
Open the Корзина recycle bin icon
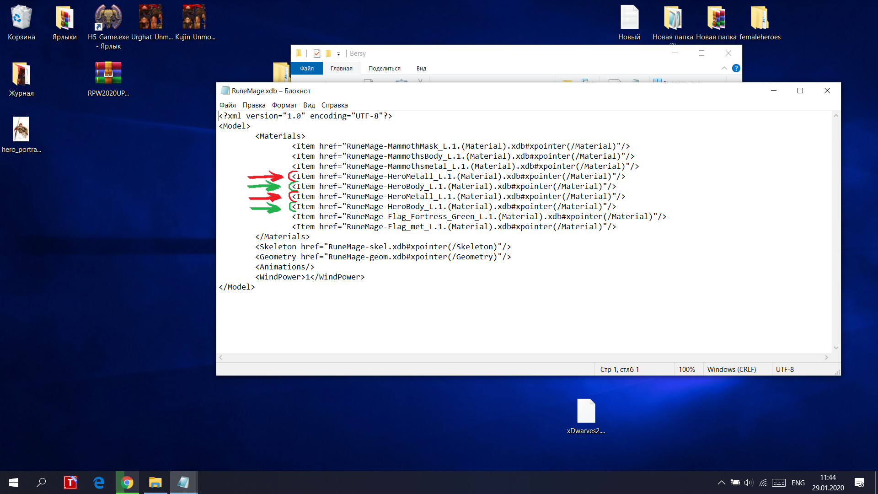(21, 23)
